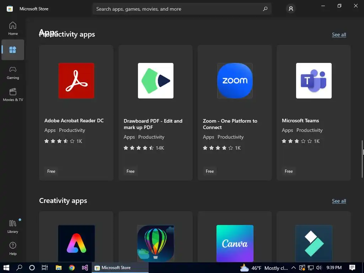Click the 14K rating count on Drawboard PDF
Screen dimensions: 364x273
[160, 148]
